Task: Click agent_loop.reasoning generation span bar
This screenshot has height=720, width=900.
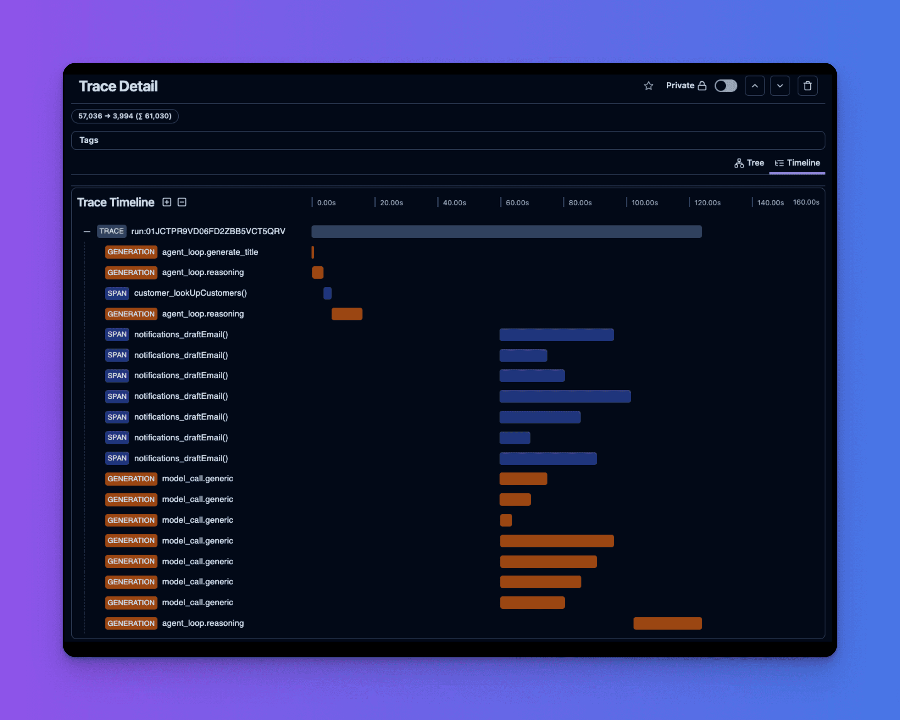Action: [317, 273]
